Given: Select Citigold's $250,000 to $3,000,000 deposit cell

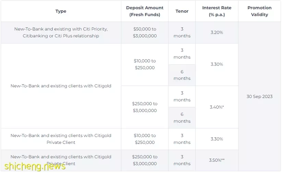Looking at the screenshot, I should point(145,107).
